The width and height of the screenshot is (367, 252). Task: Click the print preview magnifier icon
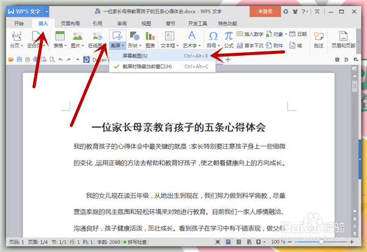(52, 59)
